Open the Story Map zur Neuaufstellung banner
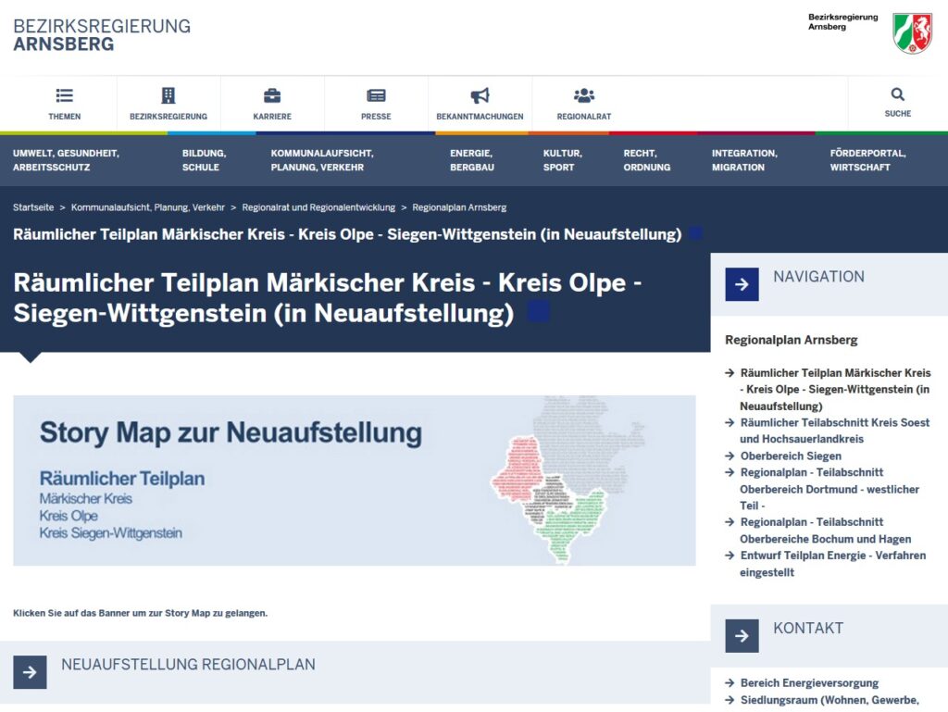 [x=355, y=481]
